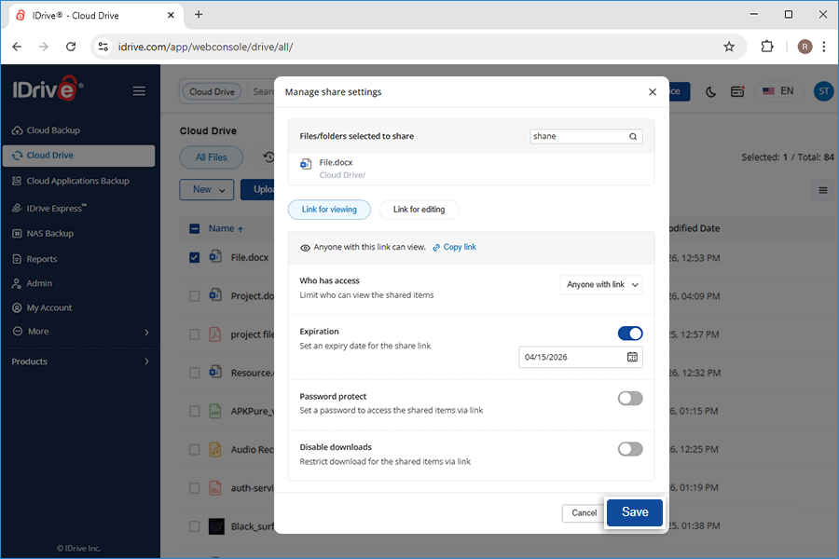Open Chrome three-dot menu

click(824, 47)
